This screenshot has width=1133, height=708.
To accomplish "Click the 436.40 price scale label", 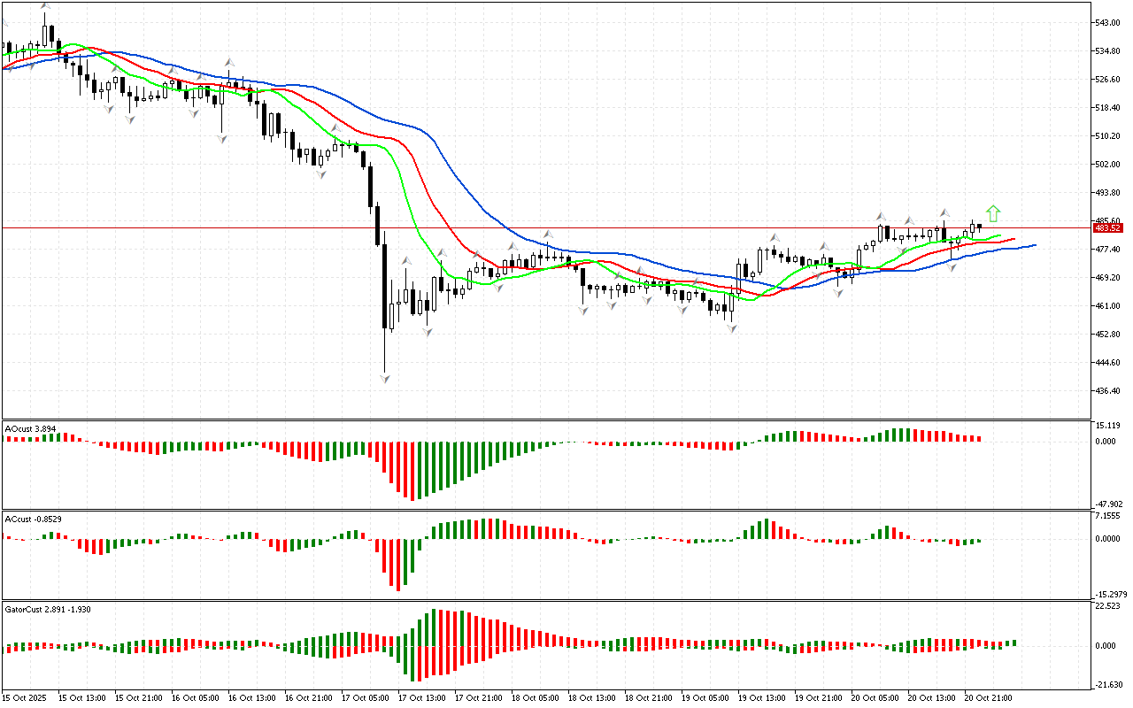I will click(1108, 391).
